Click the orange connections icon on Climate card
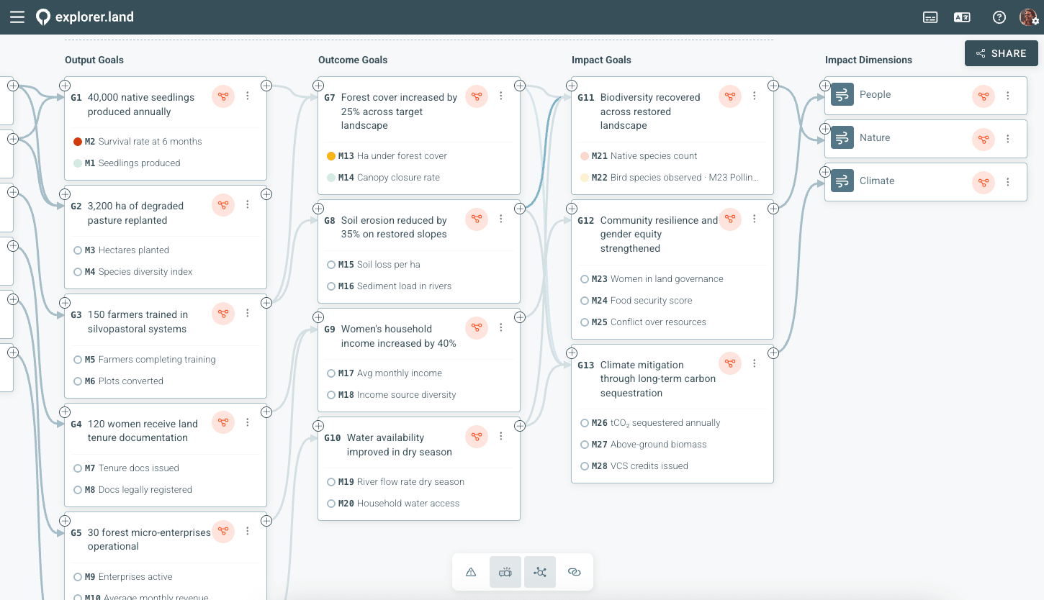1044x600 pixels. pyautogui.click(x=984, y=182)
